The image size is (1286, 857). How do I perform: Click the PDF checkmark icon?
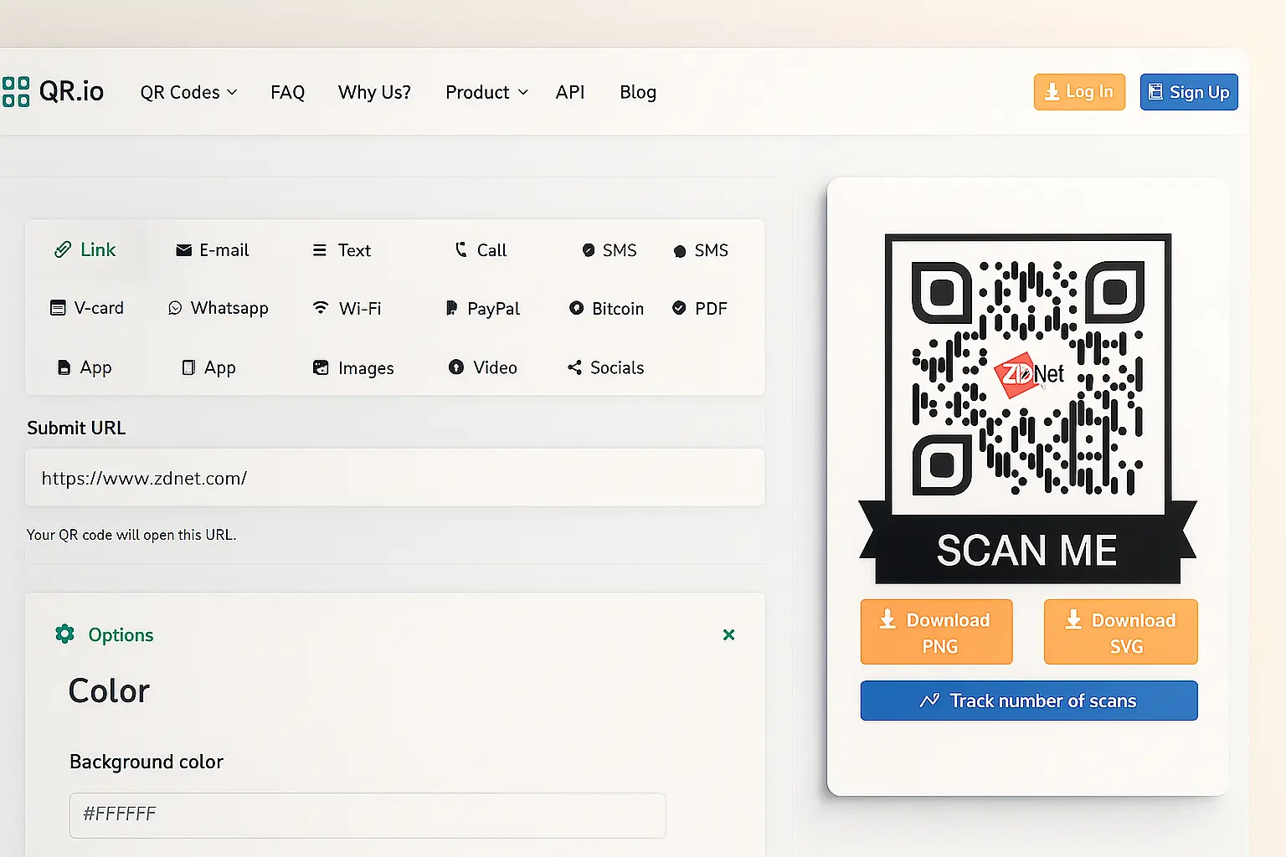point(679,308)
